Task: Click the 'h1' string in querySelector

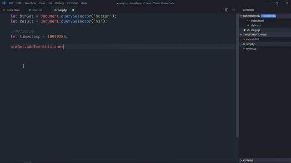Action: pyautogui.click(x=98, y=21)
